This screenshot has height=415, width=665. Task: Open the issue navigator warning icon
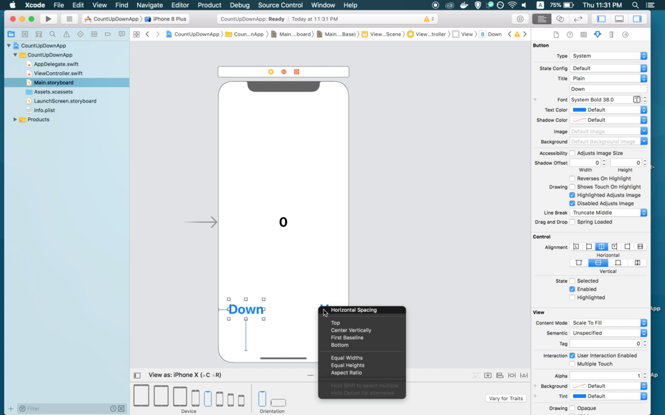[66, 34]
